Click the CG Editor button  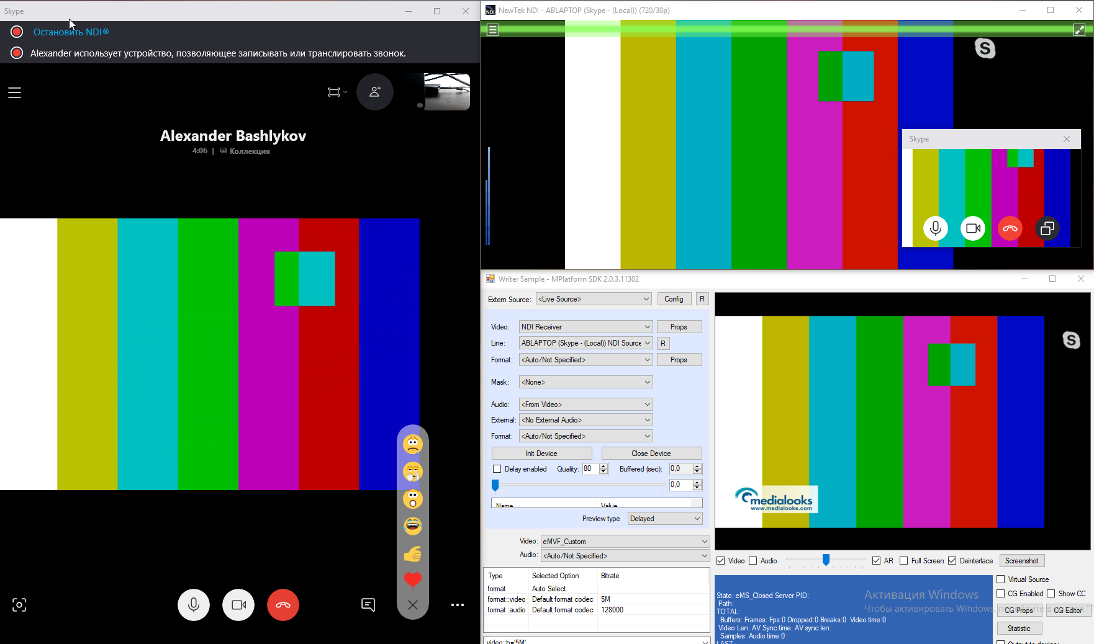(1068, 610)
